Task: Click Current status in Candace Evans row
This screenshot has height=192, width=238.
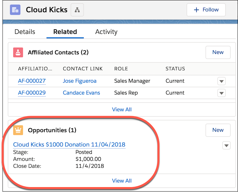Action: click(175, 93)
